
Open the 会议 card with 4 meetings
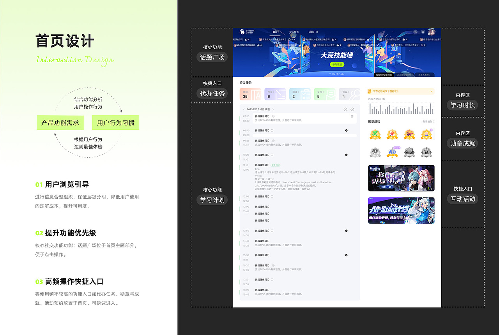349,94
